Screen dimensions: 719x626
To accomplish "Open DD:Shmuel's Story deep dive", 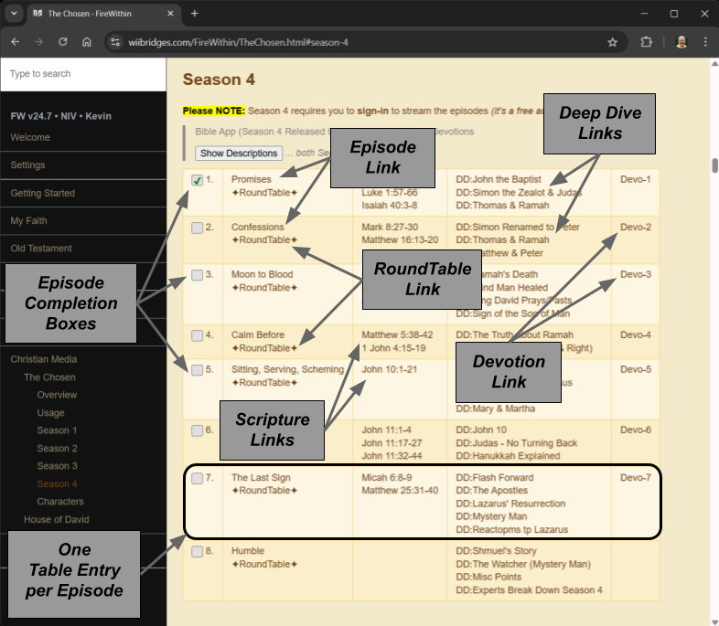I will point(496,550).
